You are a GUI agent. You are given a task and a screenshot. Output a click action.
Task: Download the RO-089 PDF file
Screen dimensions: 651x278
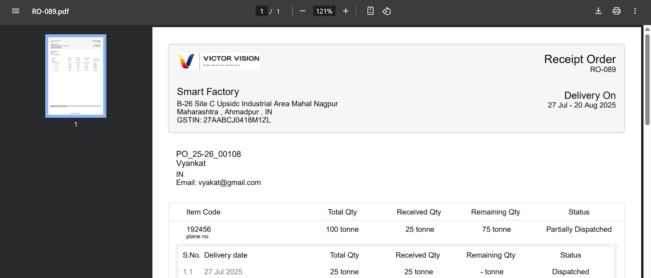(598, 11)
